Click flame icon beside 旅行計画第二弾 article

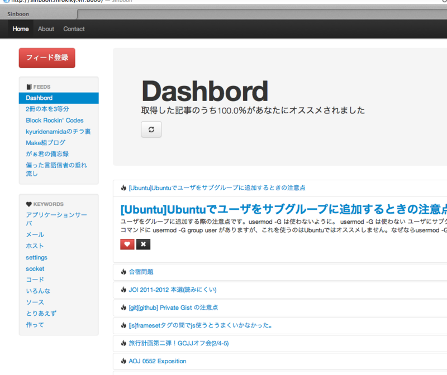click(123, 343)
